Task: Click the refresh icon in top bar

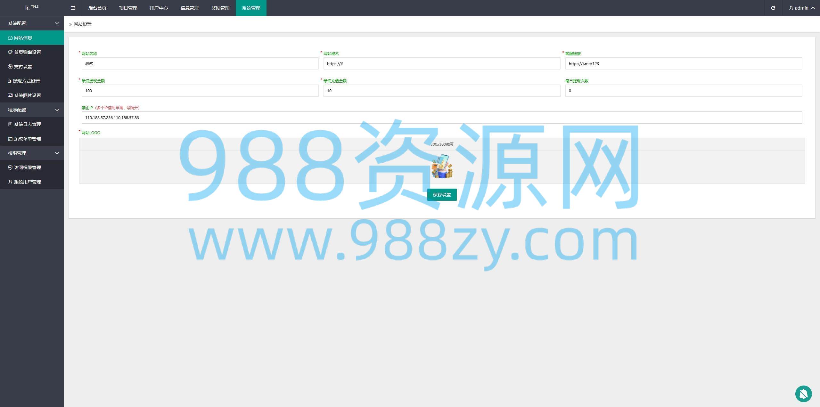Action: (x=773, y=8)
